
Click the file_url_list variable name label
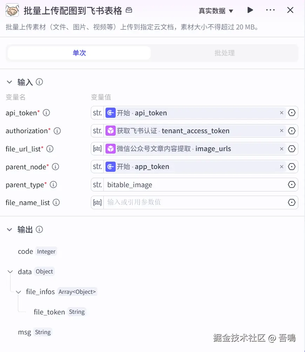pos(23,149)
